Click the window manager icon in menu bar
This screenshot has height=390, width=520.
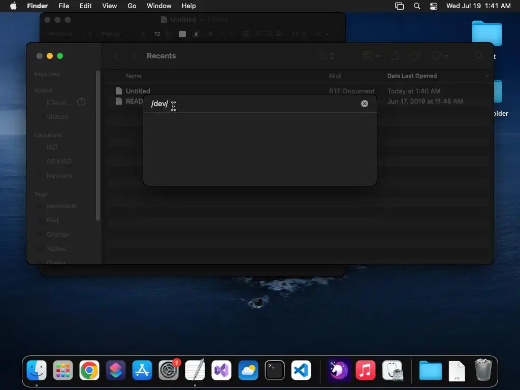(399, 6)
